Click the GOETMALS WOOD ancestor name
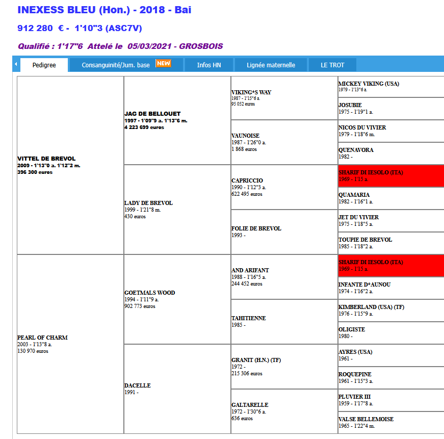The image size is (444, 439). tap(149, 293)
